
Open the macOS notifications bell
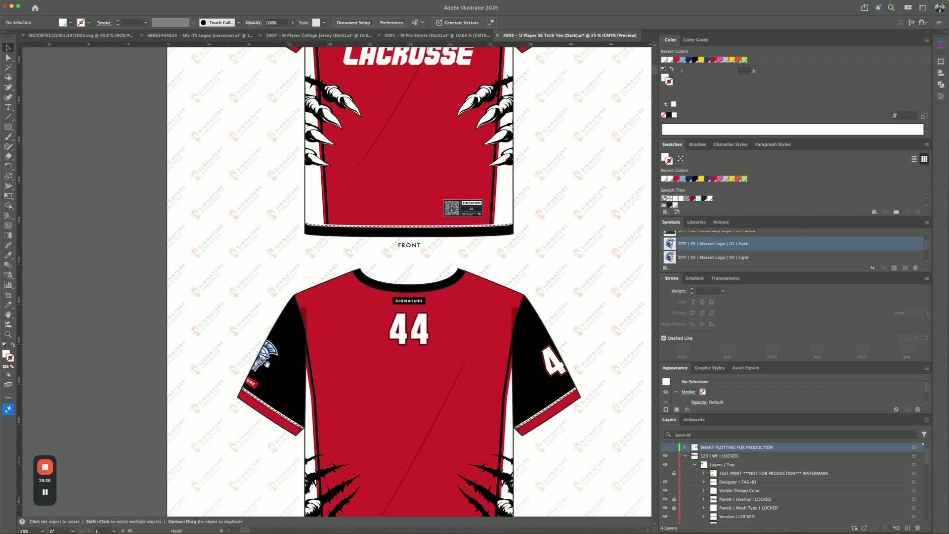pos(878,8)
